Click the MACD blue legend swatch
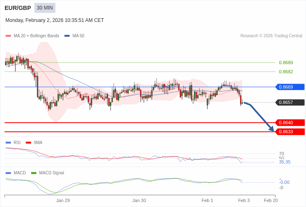The height and width of the screenshot is (207, 306). [x=8, y=173]
